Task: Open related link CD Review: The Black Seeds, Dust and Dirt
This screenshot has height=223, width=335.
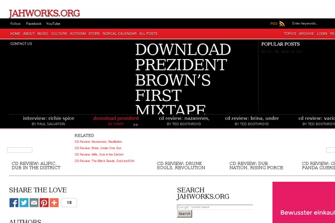Action: (x=104, y=161)
